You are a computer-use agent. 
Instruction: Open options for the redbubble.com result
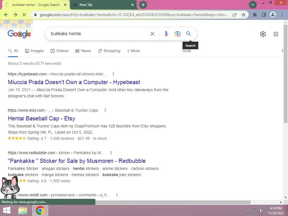pos(111,153)
